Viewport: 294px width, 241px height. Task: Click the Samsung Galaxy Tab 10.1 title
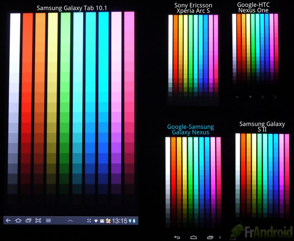72,8
